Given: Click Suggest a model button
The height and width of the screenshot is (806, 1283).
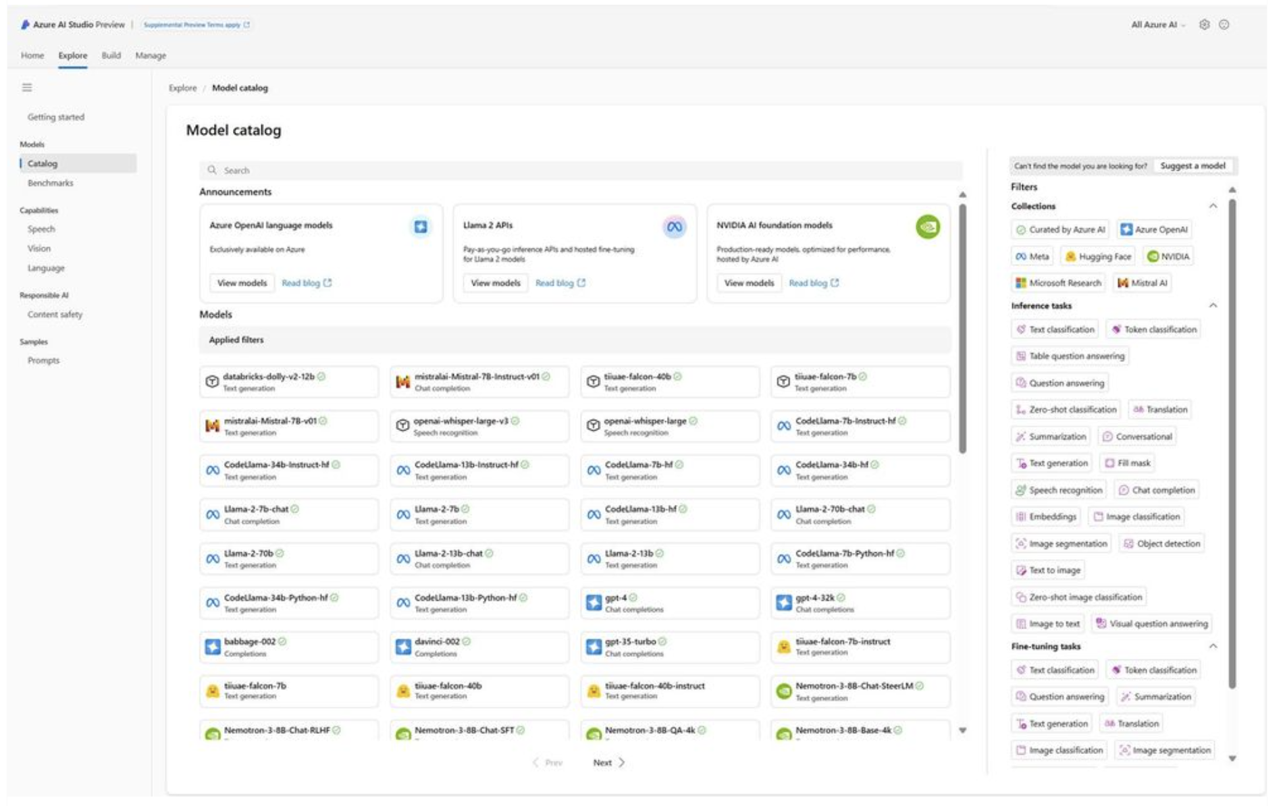Looking at the screenshot, I should (1194, 165).
